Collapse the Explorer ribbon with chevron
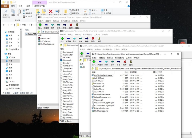 [x=125, y=6]
